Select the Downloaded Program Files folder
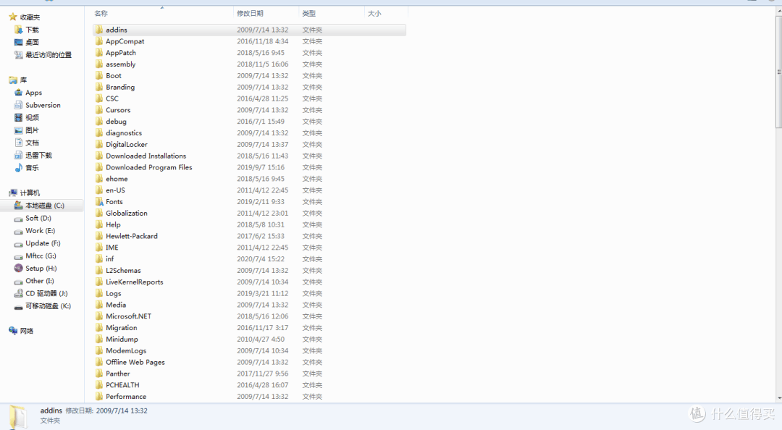 click(x=148, y=168)
